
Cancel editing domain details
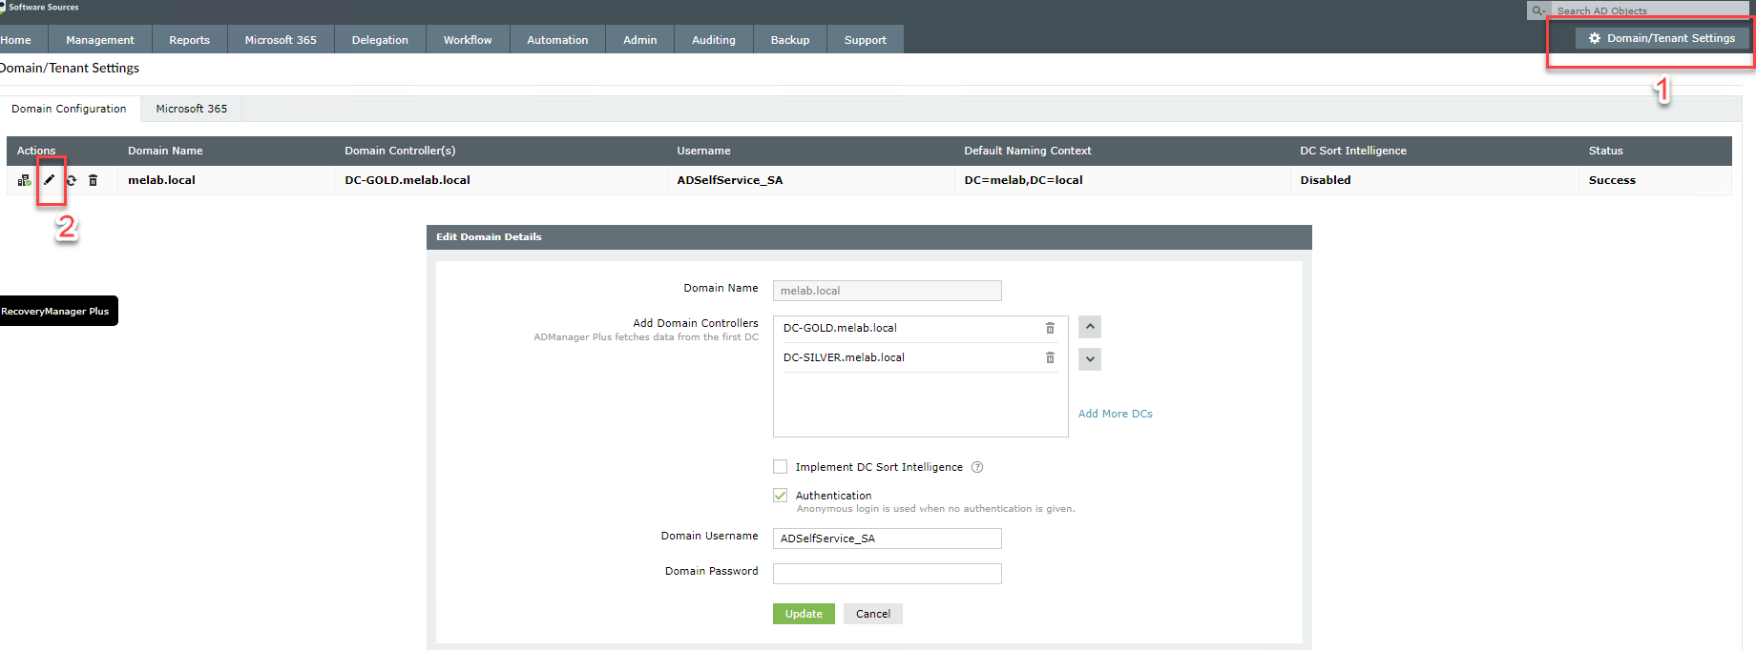[x=872, y=614]
